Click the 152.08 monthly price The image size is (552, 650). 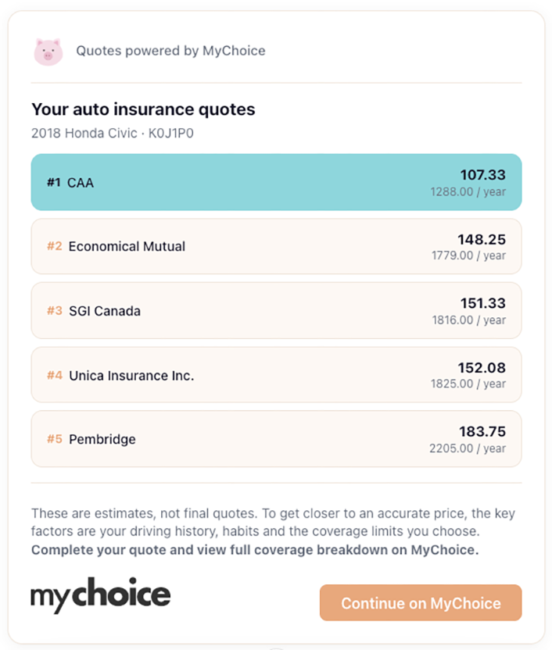(482, 367)
